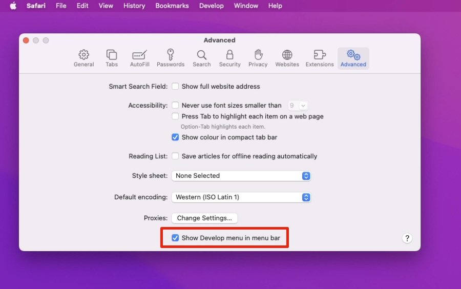Open the History menu
This screenshot has width=461, height=289.
pos(134,6)
